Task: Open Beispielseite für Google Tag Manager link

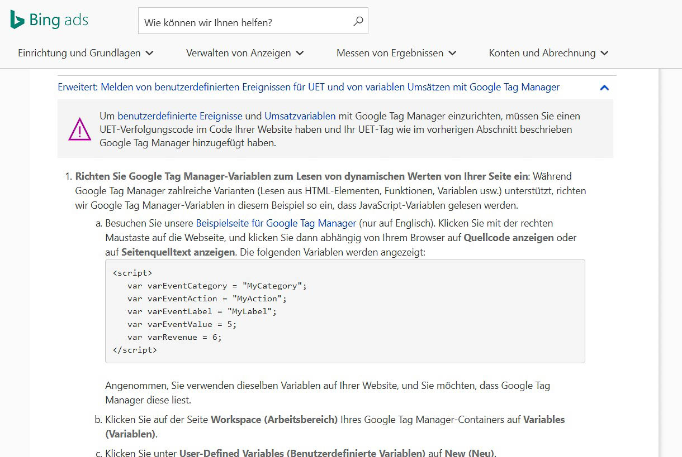Action: [x=276, y=223]
